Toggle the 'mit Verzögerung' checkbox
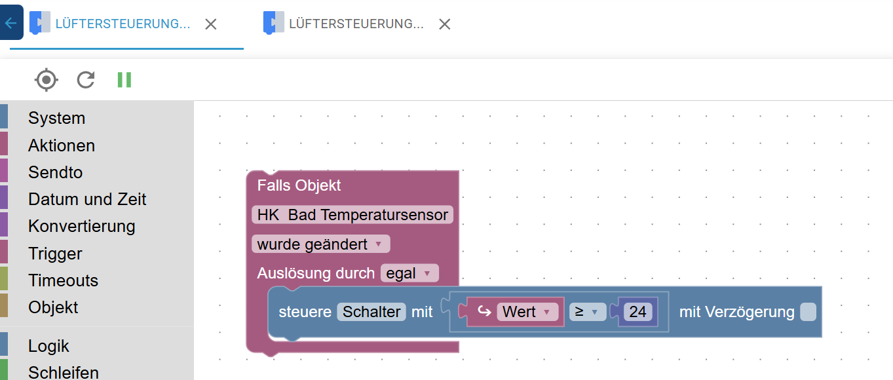The width and height of the screenshot is (893, 380). pos(808,312)
